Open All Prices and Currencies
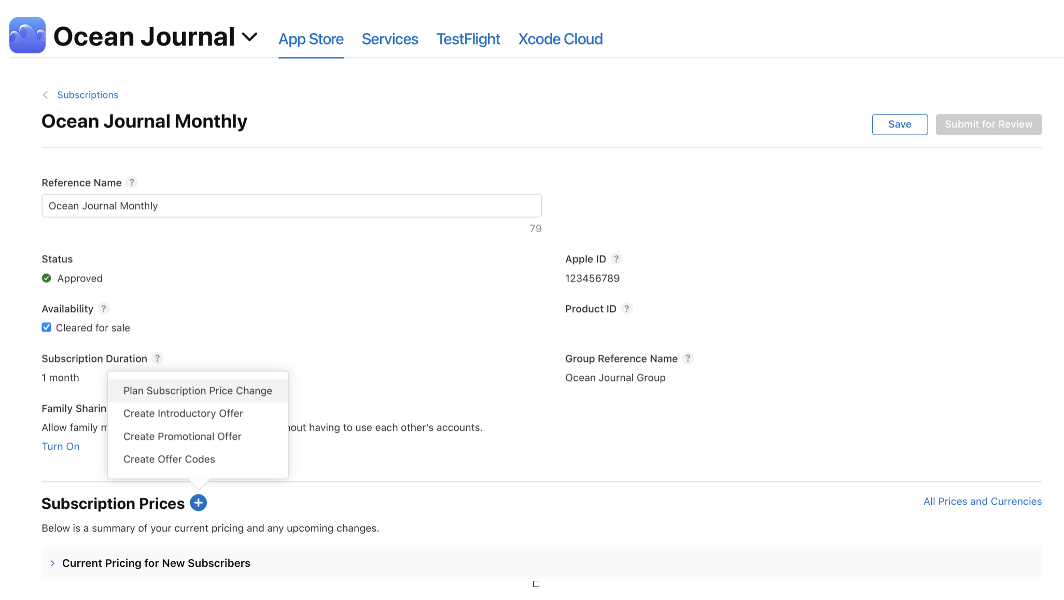 click(x=982, y=501)
